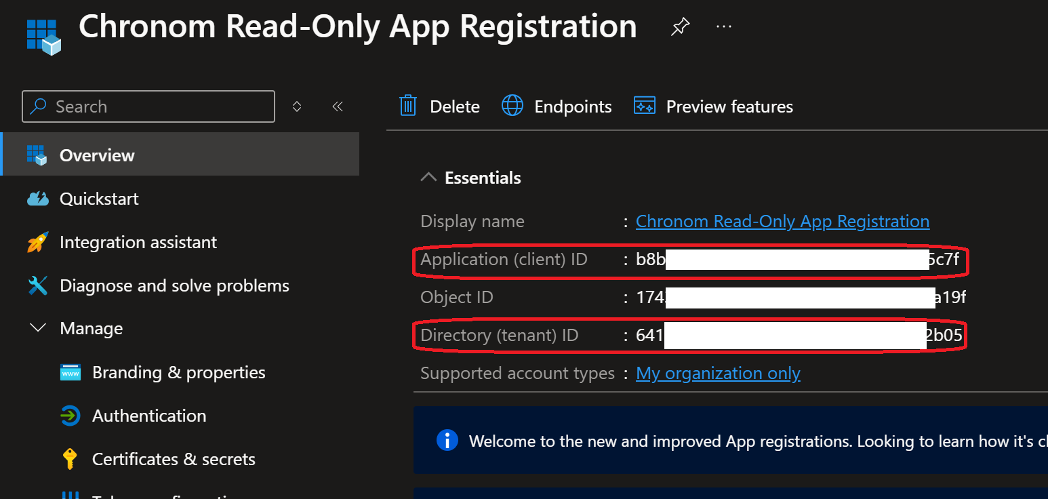Pin the page using the pin icon
This screenshot has width=1048, height=499.
(x=680, y=26)
